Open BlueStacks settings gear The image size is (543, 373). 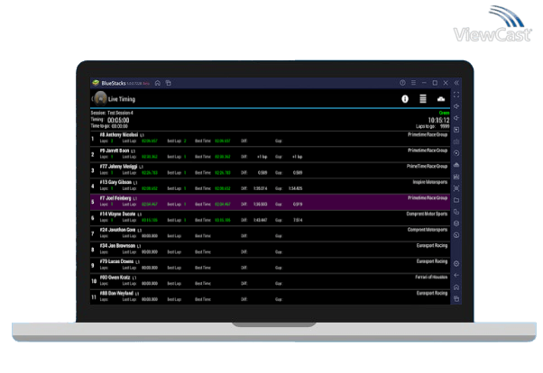[456, 264]
